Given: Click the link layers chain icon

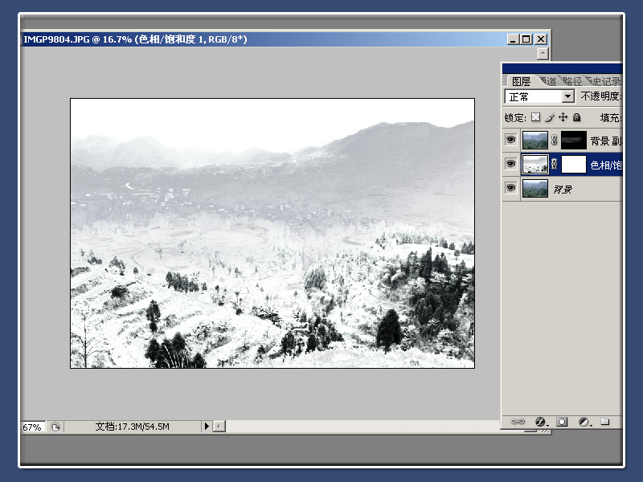Looking at the screenshot, I should coord(518,421).
